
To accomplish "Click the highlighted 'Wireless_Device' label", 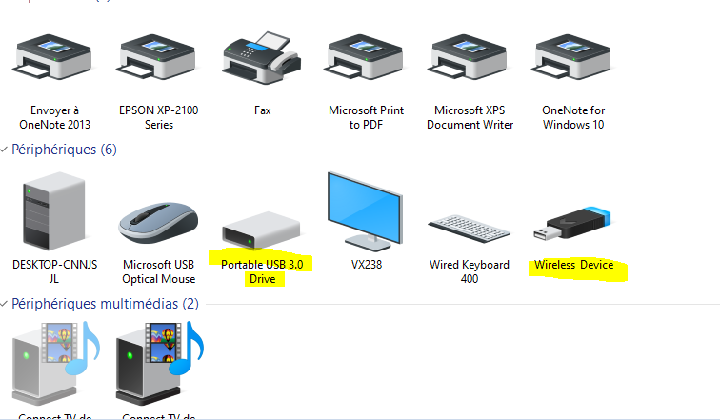I will tap(573, 265).
